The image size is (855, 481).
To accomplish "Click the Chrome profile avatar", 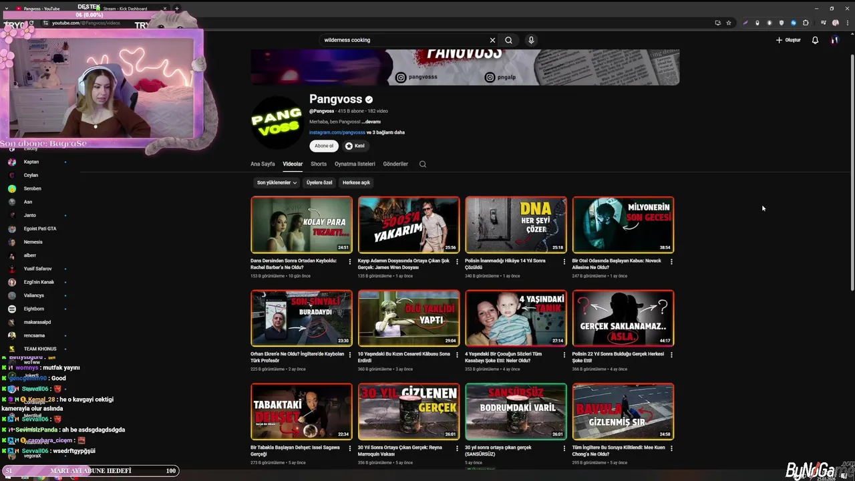I will [835, 23].
